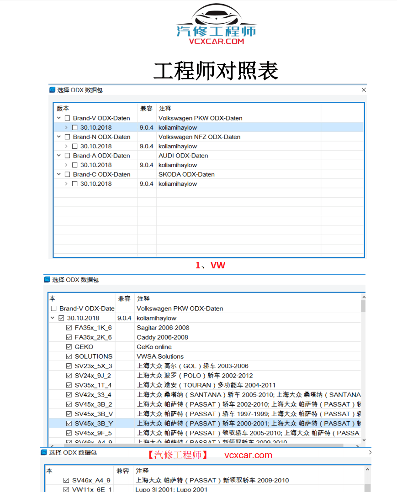Collapse the Brand-V ODX-Daten tree node

tap(58, 118)
